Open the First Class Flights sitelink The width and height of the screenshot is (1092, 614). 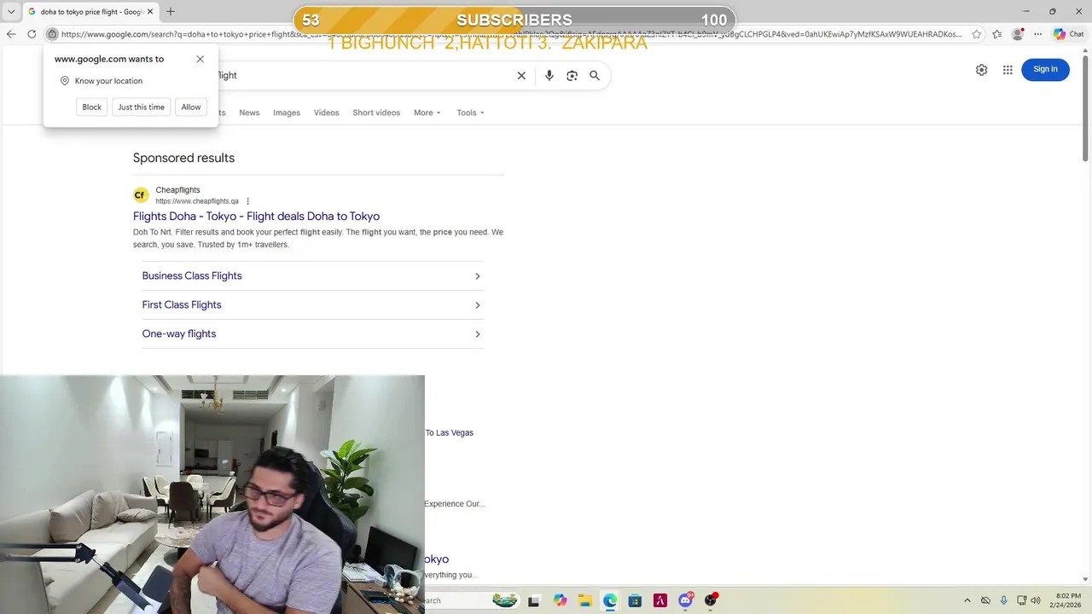(x=182, y=304)
